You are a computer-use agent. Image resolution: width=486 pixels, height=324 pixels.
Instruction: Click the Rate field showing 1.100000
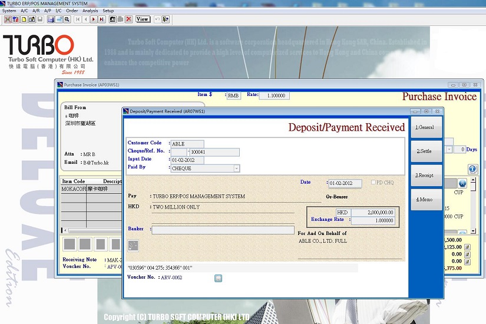click(x=275, y=95)
